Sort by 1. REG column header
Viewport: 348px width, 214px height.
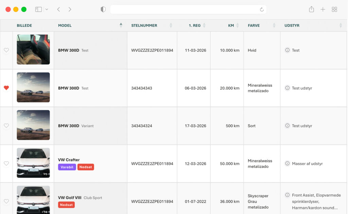[195, 25]
